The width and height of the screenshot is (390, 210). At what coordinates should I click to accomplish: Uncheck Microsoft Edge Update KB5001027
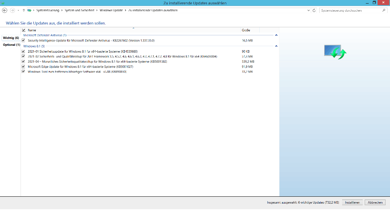coord(23,67)
